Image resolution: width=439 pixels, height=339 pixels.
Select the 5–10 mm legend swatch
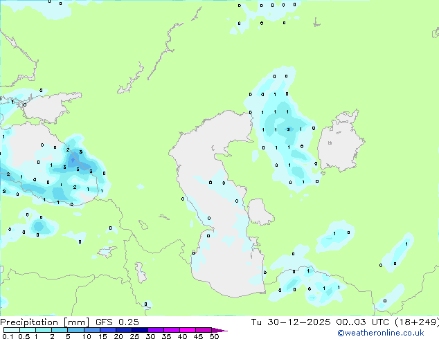click(75, 330)
